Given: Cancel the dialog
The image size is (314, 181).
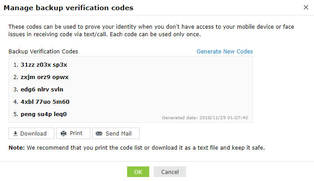Looking at the screenshot, I should point(170,172).
